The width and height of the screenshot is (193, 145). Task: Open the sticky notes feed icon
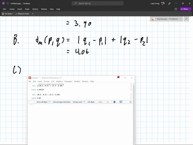pyautogui.click(x=176, y=9)
